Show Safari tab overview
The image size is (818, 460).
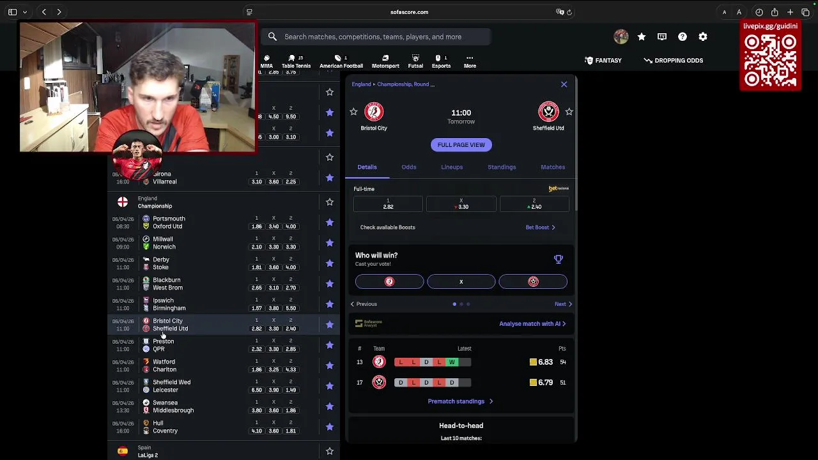click(x=805, y=11)
